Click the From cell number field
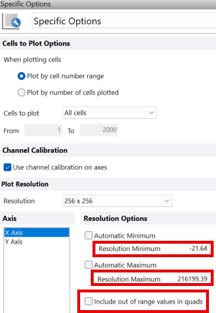This screenshot has height=313, width=216. 43,130
